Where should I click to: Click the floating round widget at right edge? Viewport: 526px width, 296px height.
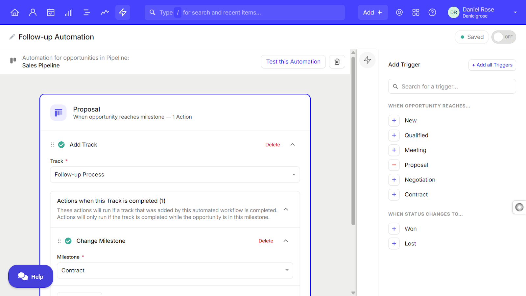(x=519, y=207)
